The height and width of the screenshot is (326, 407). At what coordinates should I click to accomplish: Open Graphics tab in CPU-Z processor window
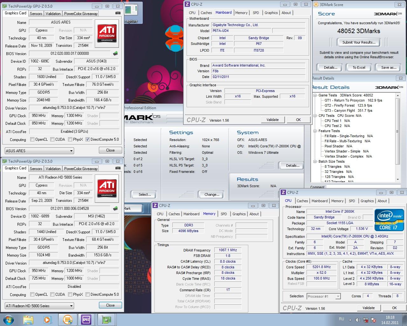(367, 201)
